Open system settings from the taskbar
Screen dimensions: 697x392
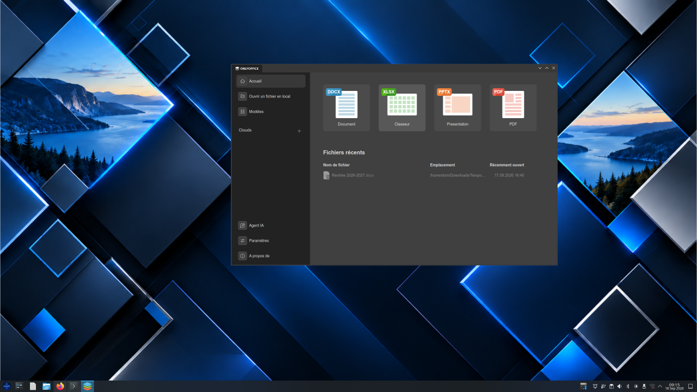point(20,386)
